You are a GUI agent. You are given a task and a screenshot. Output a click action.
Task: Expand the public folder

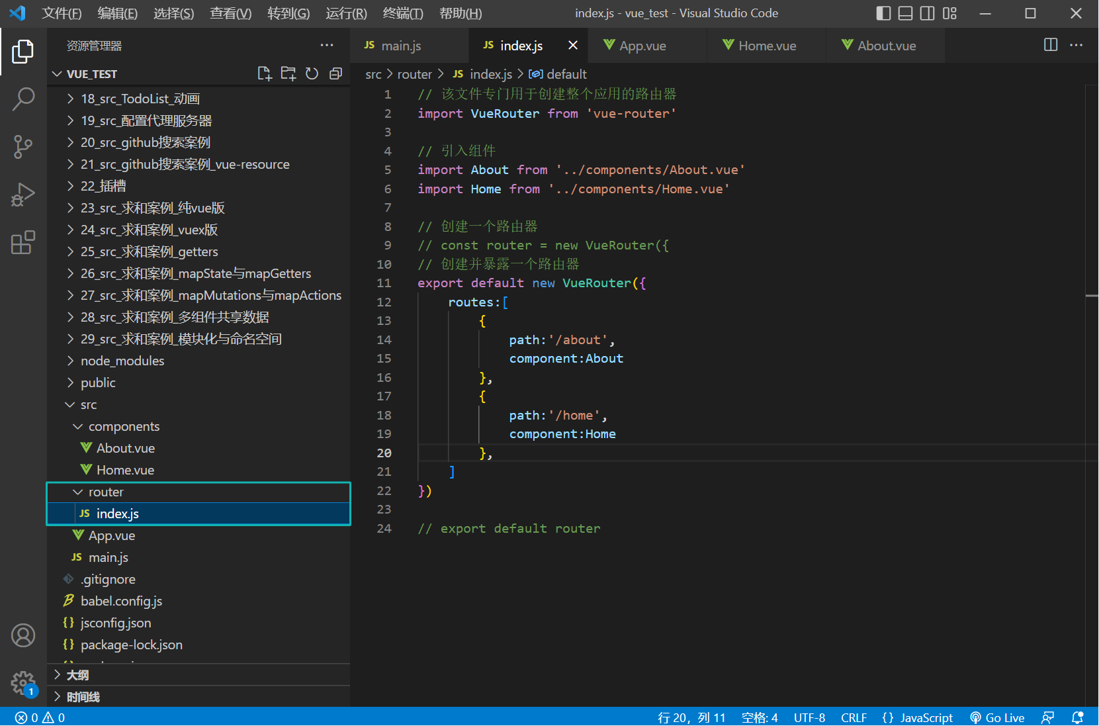pyautogui.click(x=198, y=383)
